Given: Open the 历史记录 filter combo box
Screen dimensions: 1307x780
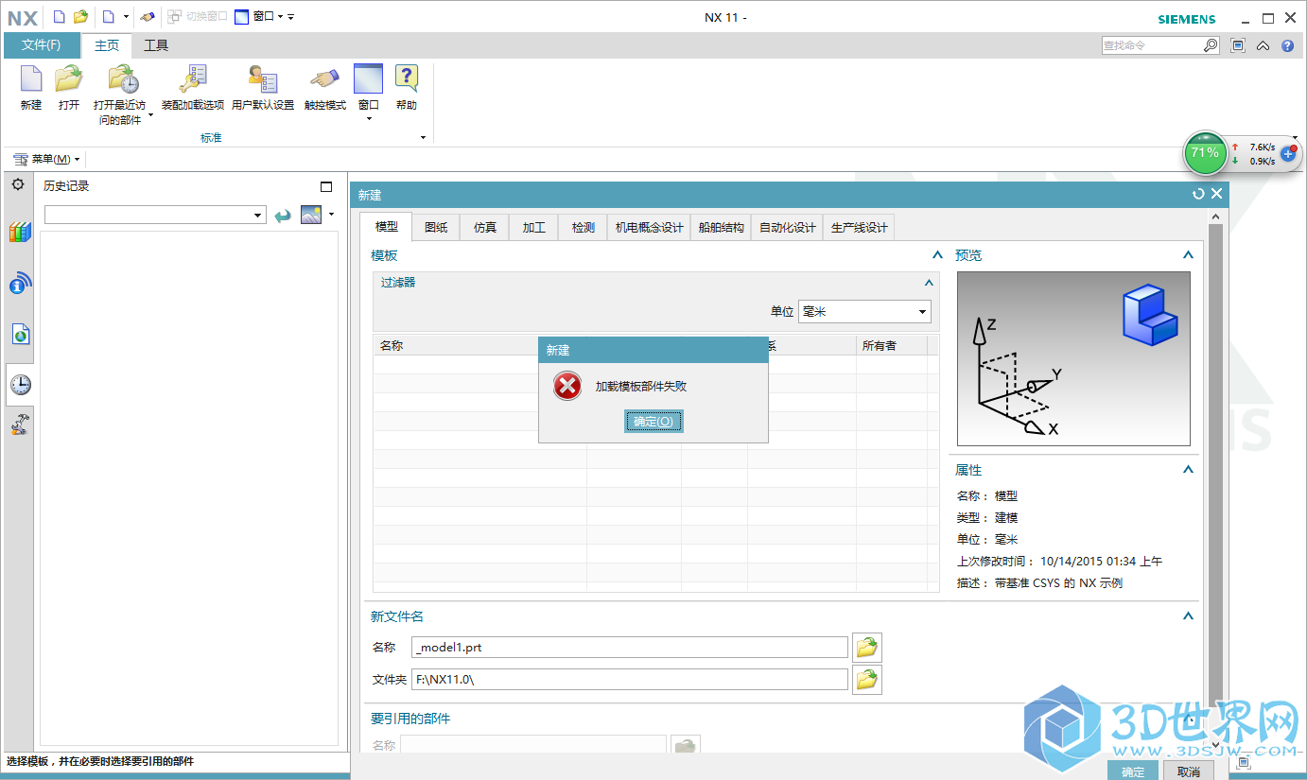Looking at the screenshot, I should pos(155,216).
